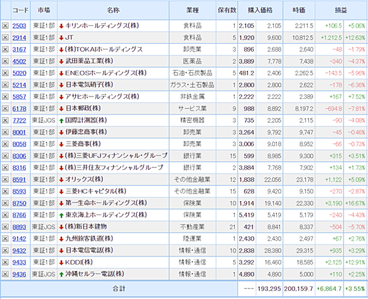Delete row of code 5857
Viewport: 368px width, 299px height.
(5, 97)
